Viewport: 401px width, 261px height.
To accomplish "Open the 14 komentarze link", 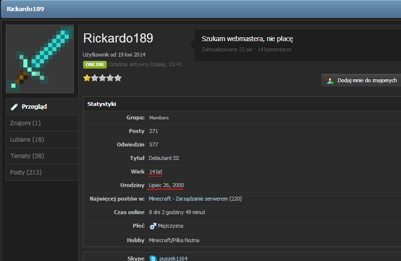I will pos(274,49).
